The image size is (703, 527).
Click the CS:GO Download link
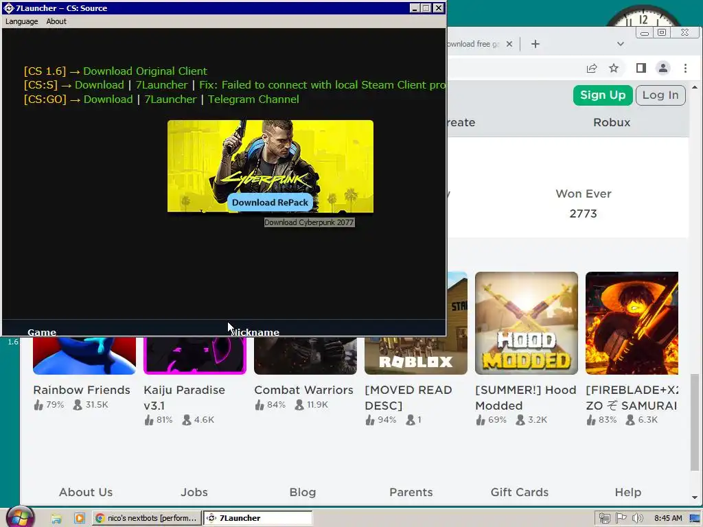(x=108, y=99)
